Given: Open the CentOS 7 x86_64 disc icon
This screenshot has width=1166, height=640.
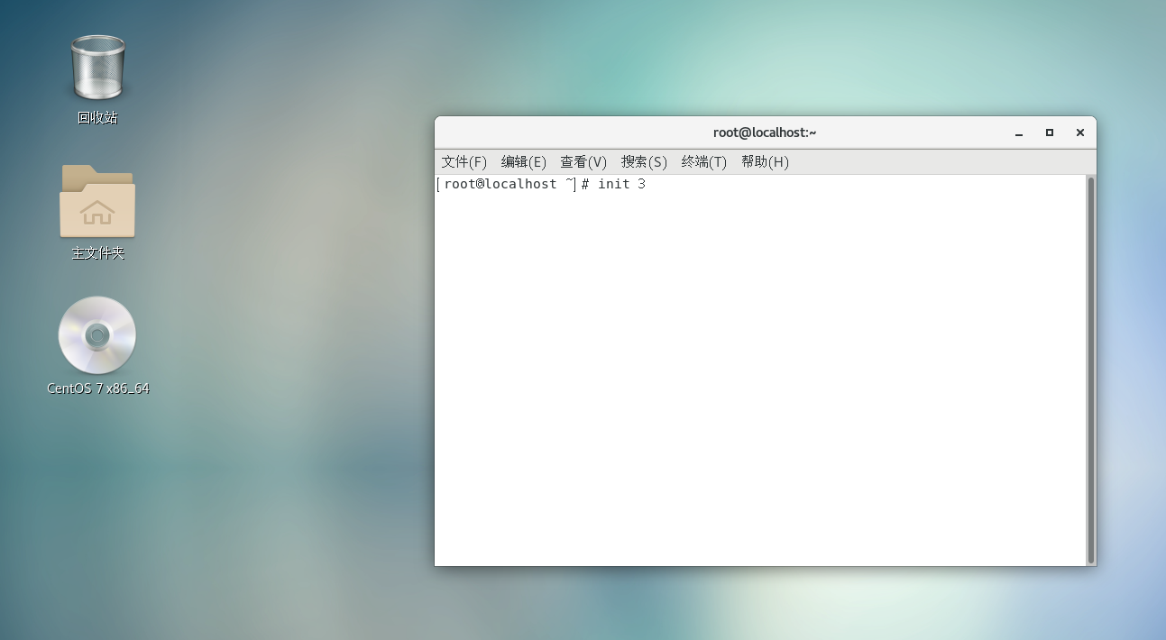Looking at the screenshot, I should point(96,336).
